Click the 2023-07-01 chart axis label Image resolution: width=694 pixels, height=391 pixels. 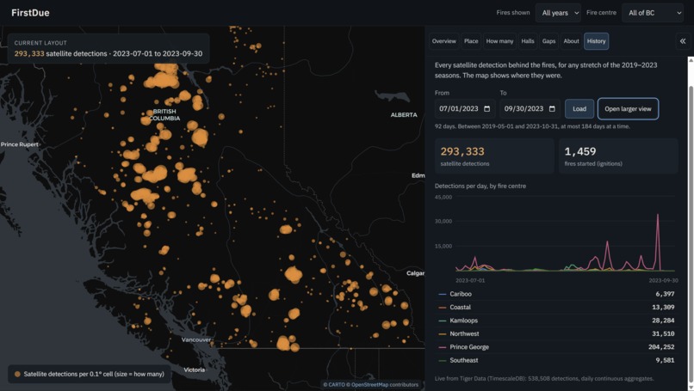[470, 280]
